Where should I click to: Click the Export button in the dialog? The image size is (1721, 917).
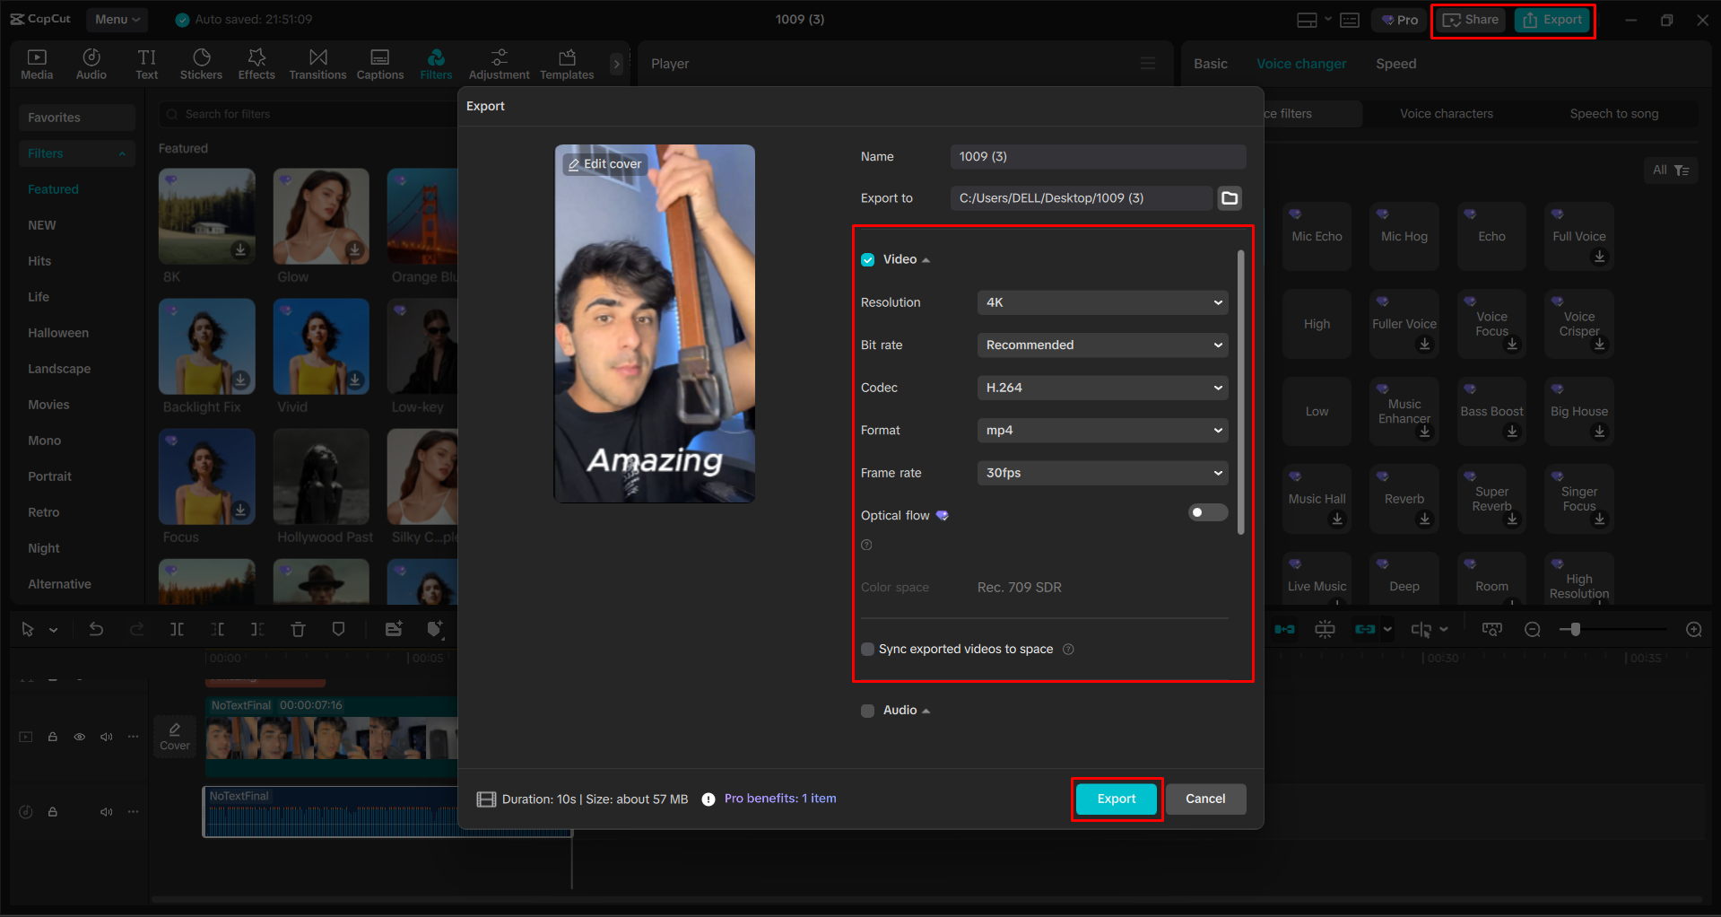[1116, 798]
